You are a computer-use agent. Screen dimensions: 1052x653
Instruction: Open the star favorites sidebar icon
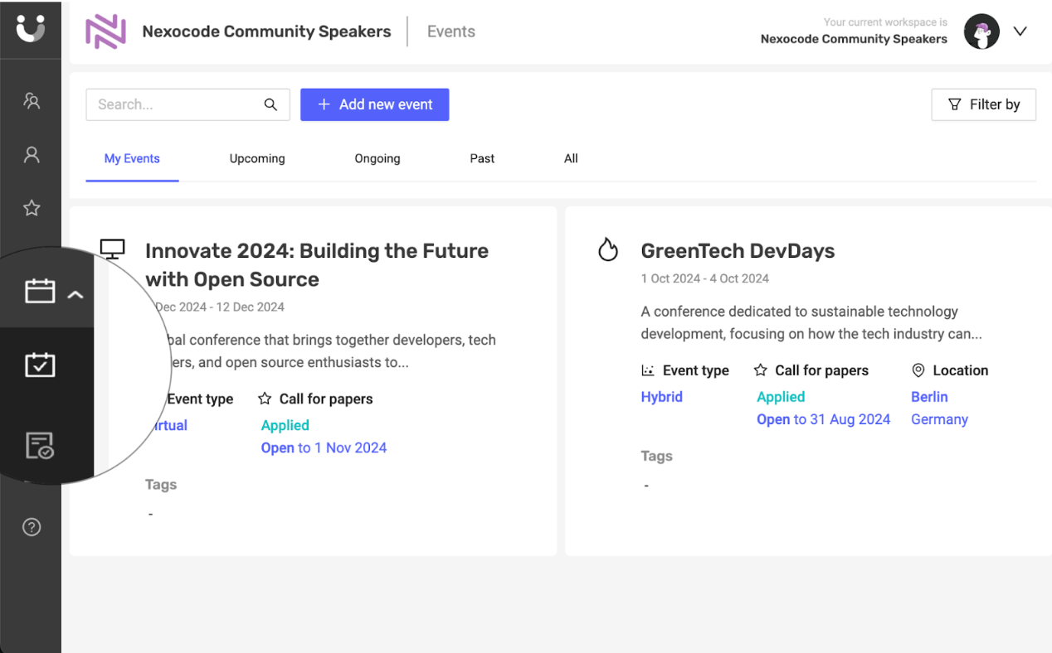pos(32,208)
